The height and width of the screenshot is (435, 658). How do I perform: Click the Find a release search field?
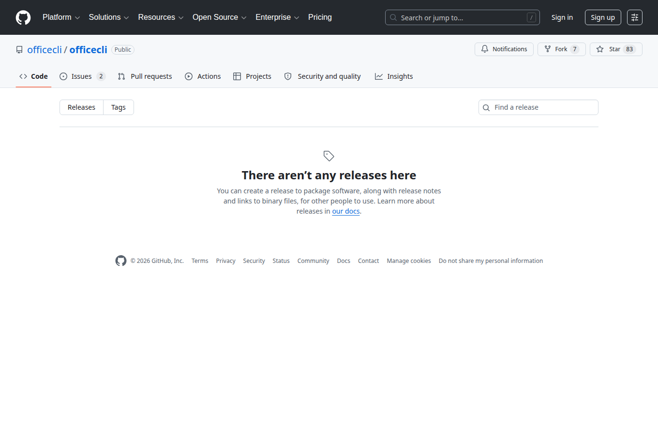tap(538, 107)
